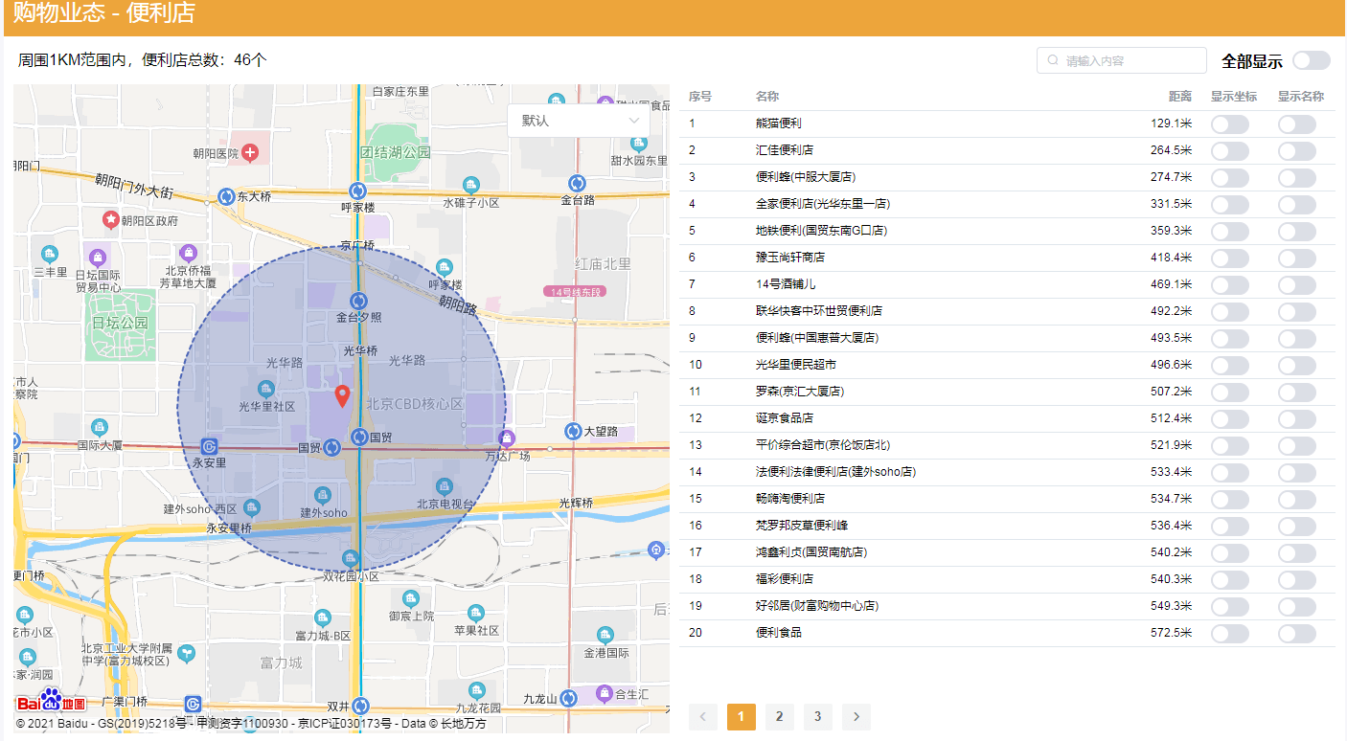Select the 呼家楼 subway station icon
This screenshot has height=741, width=1347.
coord(358,191)
